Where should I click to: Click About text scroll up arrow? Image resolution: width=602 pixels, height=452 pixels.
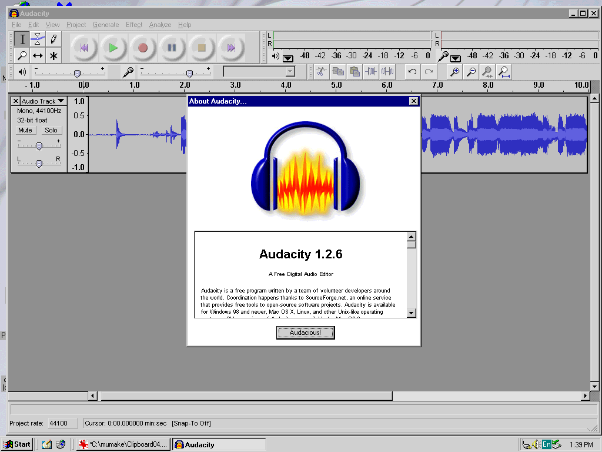[x=411, y=237]
